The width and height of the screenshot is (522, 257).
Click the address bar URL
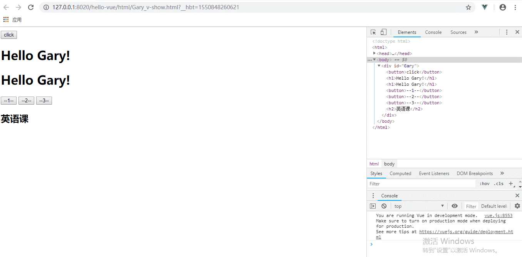[x=146, y=7]
